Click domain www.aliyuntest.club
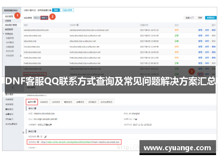220x159 pixels. click(33, 36)
